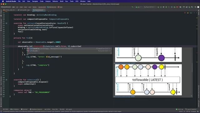Click the yellow warning indicator in editor corner
Image resolution: width=200 pixels, height=113 pixels.
coord(188,13)
